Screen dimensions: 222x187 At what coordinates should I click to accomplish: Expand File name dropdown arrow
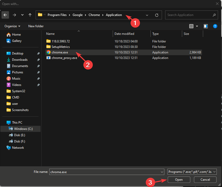pos(162,172)
